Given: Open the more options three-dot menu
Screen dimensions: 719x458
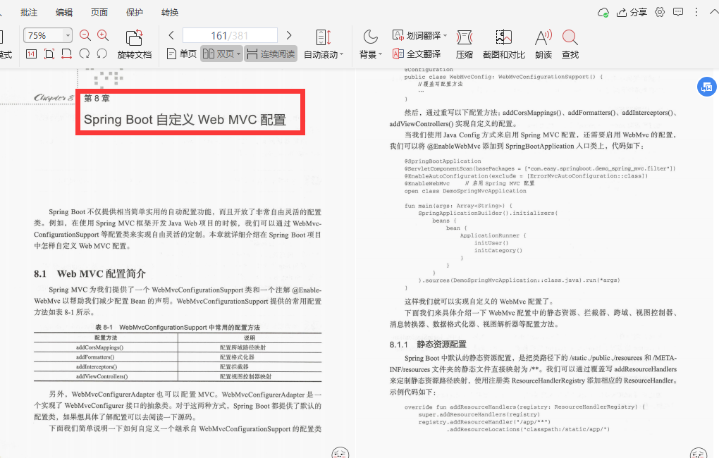Looking at the screenshot, I should 696,13.
